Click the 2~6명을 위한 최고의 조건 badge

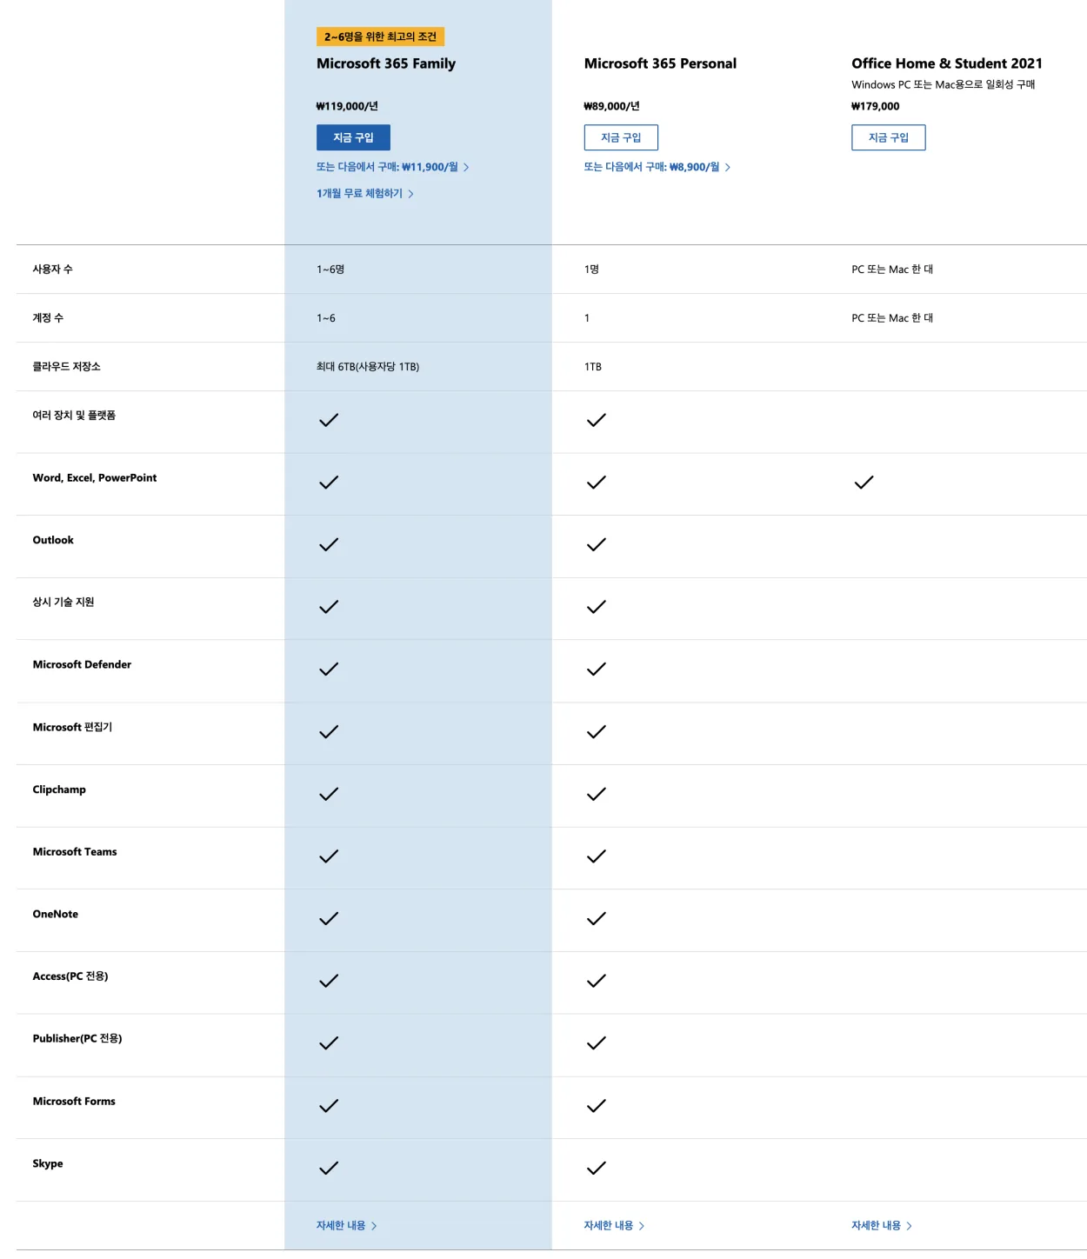point(380,37)
